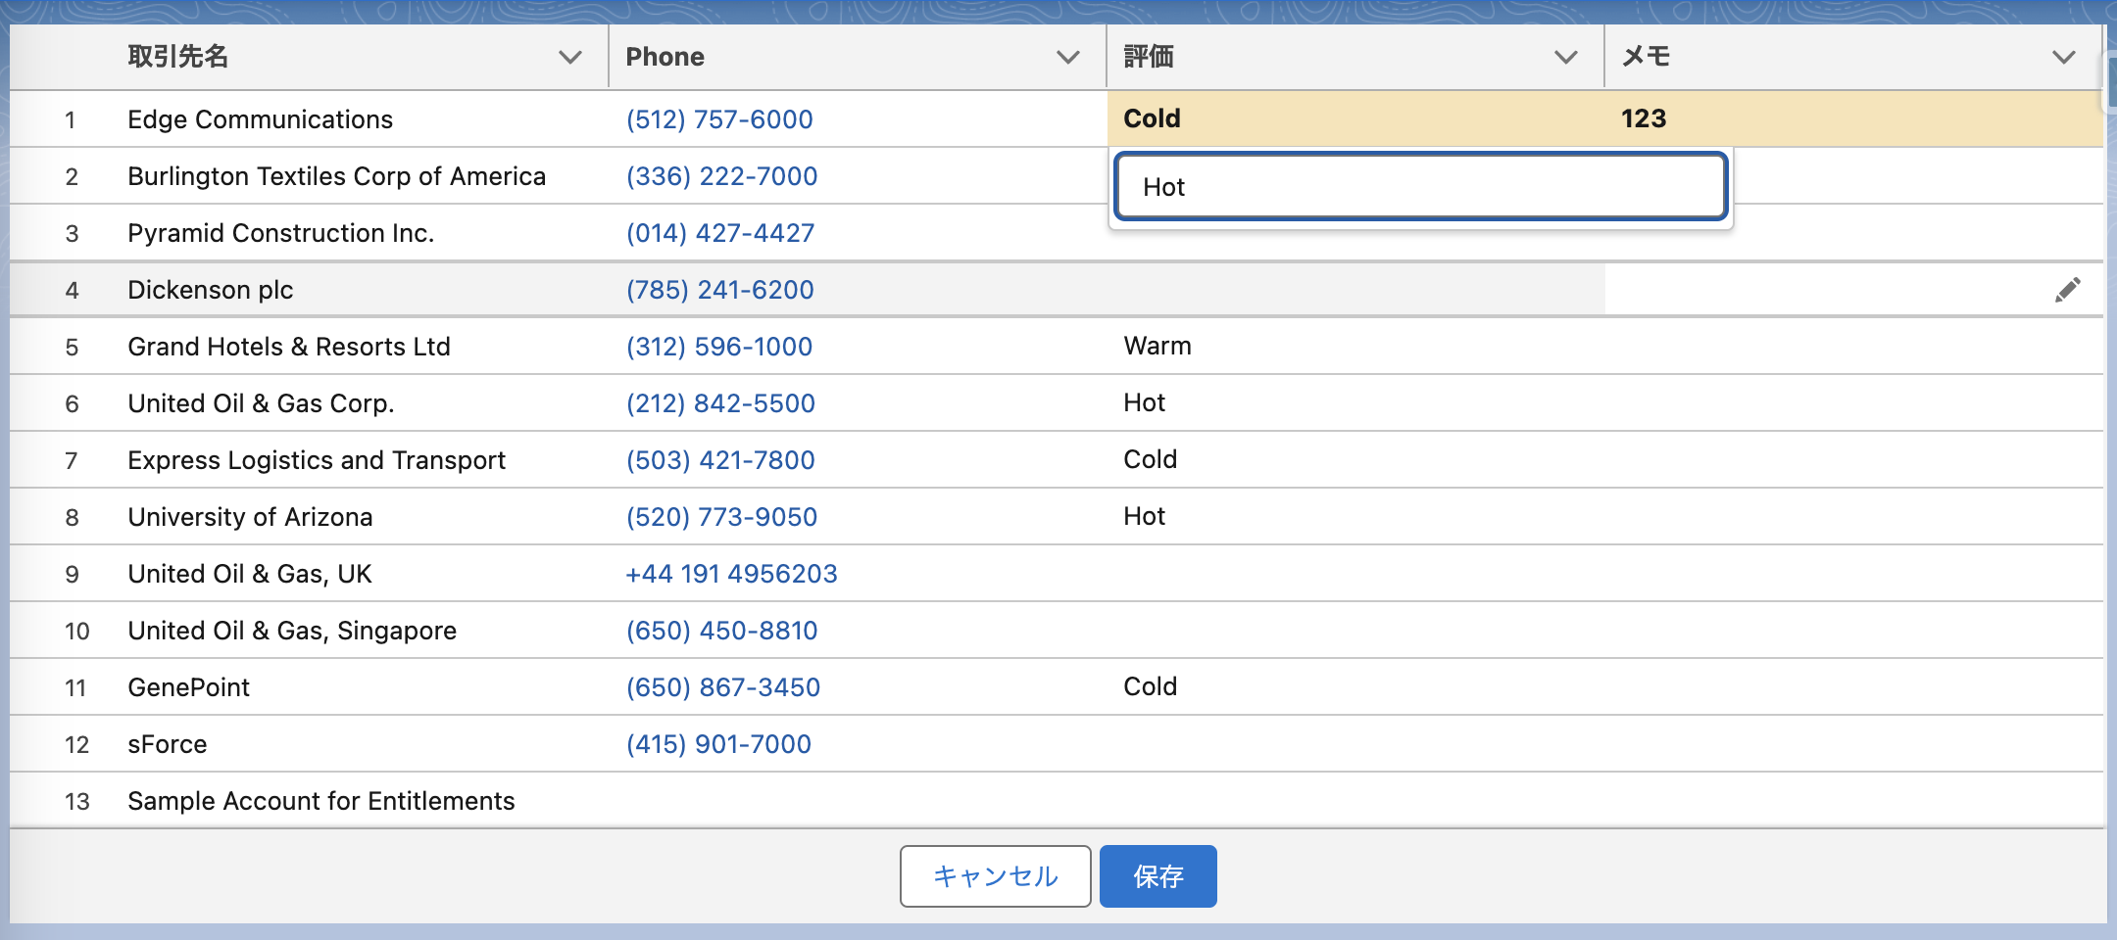Click Cold rating in GenePoint row
The image size is (2117, 940).
click(x=1150, y=686)
